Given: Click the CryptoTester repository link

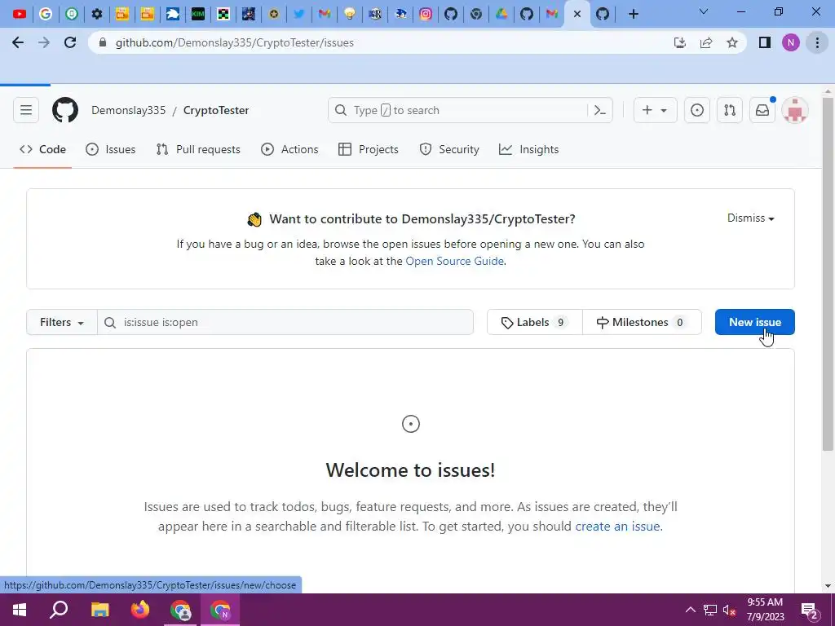Looking at the screenshot, I should (215, 110).
